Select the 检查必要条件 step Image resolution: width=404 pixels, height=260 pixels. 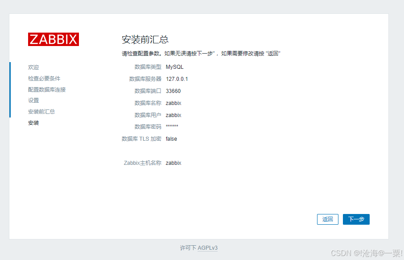pos(44,78)
